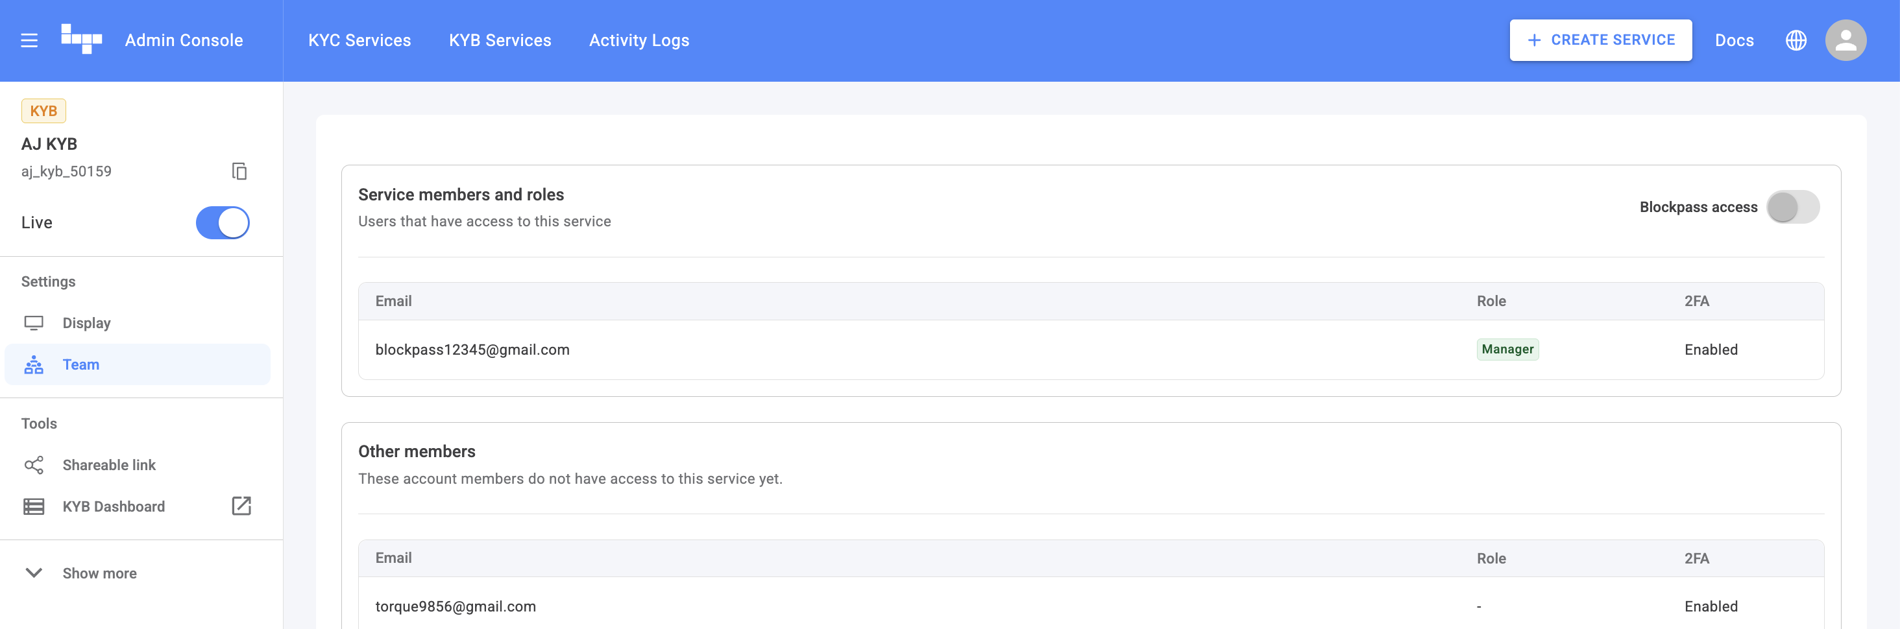
Task: Select the torque9856@gmail.com member row
Action: pyautogui.click(x=455, y=606)
